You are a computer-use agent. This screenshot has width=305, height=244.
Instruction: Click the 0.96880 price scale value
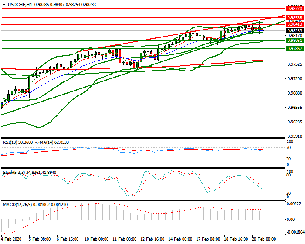(295, 93)
